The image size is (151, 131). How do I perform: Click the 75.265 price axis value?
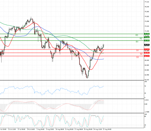(x=147, y=12)
